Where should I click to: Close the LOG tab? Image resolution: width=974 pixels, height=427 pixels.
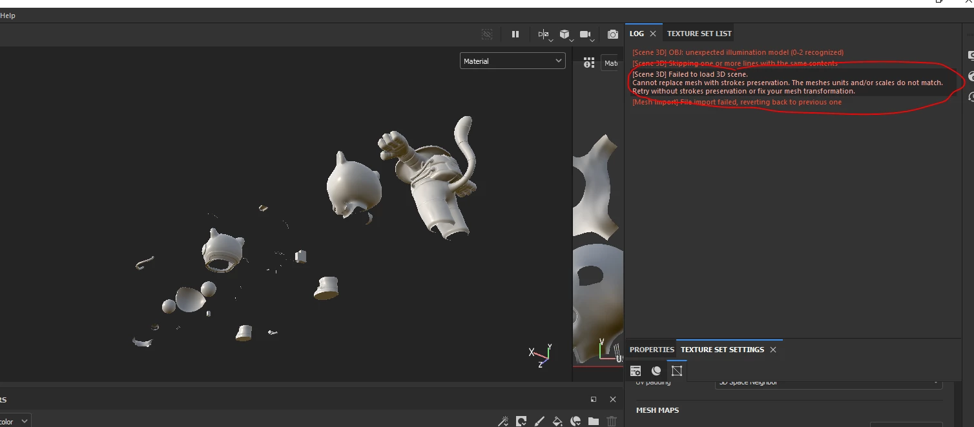pyautogui.click(x=653, y=34)
